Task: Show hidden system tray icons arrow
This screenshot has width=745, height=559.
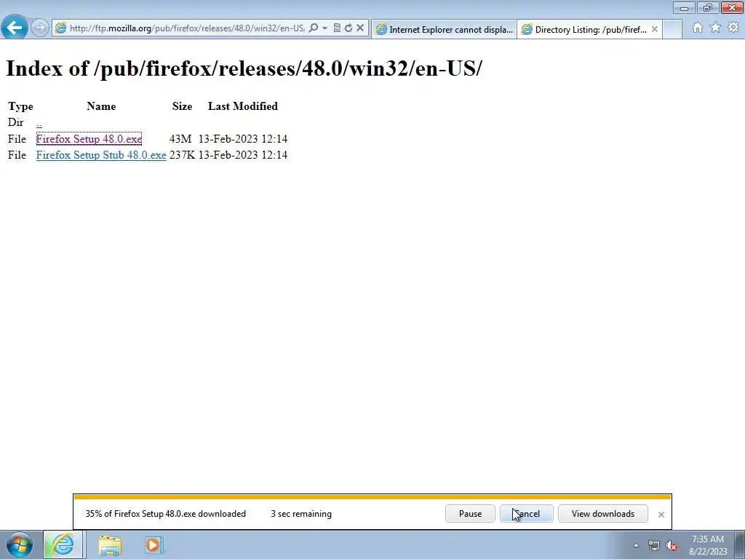Action: [636, 546]
